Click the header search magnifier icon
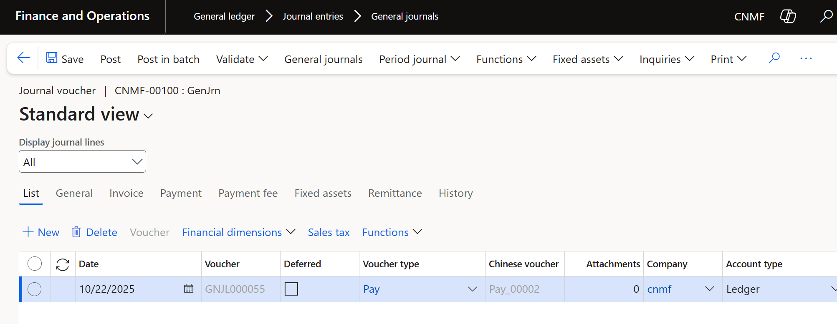This screenshot has height=324, width=837. pyautogui.click(x=826, y=17)
